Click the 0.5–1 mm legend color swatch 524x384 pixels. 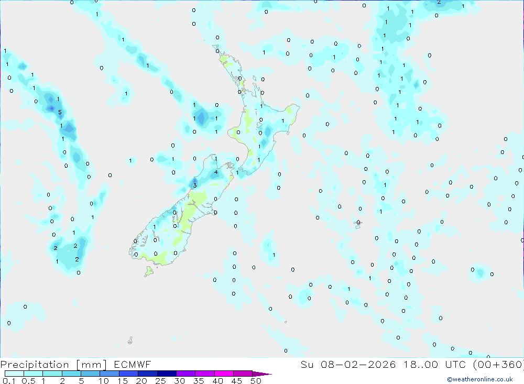[34, 374]
